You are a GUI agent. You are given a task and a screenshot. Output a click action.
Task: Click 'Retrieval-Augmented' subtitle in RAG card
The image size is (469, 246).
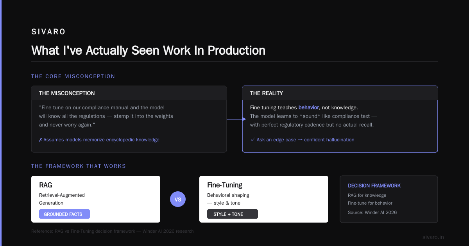pos(62,195)
